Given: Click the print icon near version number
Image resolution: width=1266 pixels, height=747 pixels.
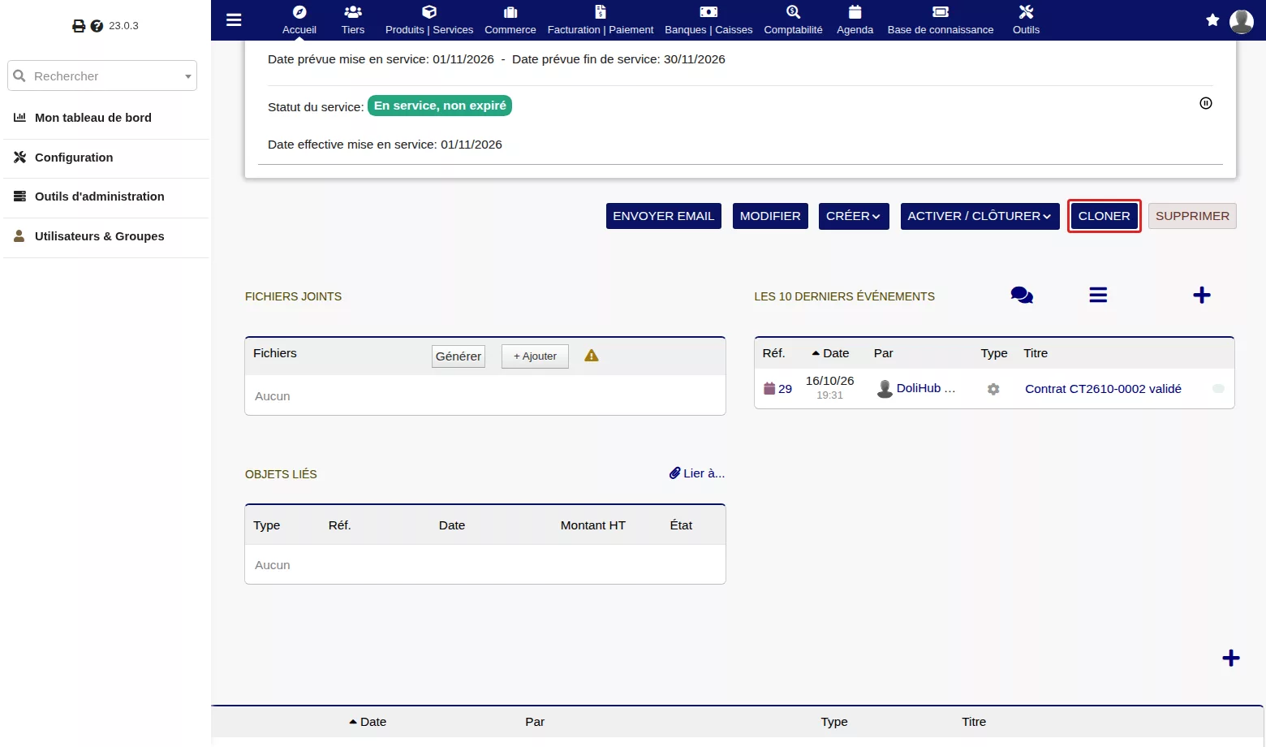Looking at the screenshot, I should [79, 26].
